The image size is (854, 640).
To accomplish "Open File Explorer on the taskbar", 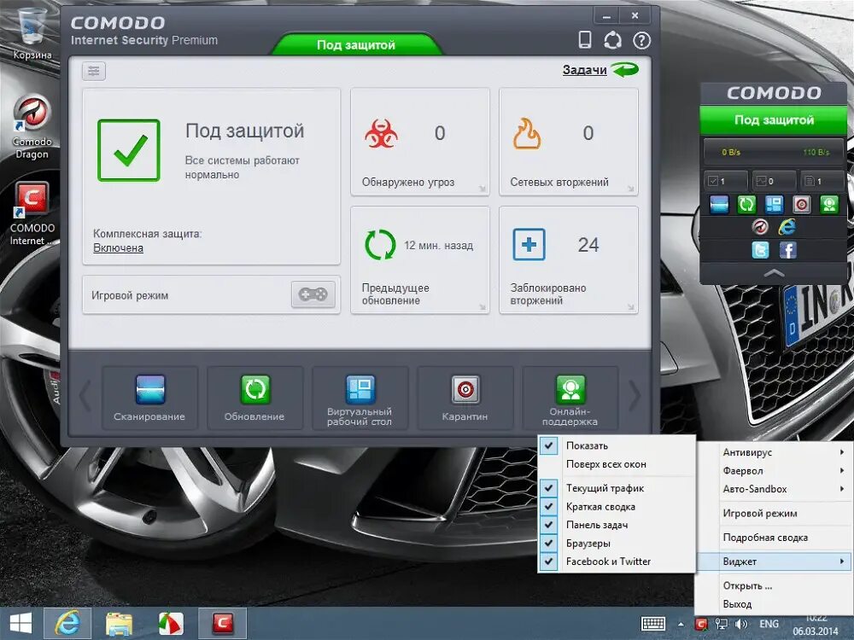I will (x=118, y=624).
